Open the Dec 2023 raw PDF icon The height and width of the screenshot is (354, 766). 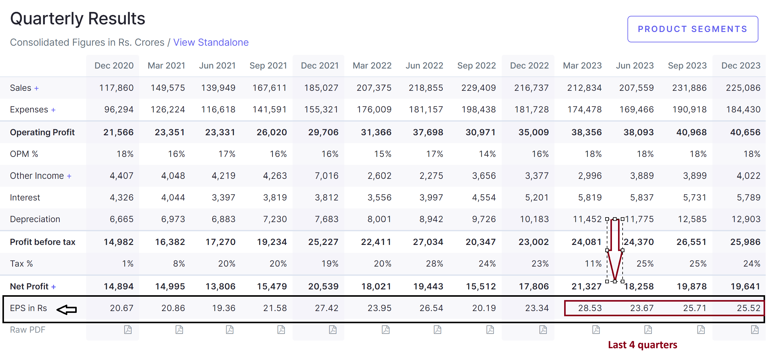(755, 330)
